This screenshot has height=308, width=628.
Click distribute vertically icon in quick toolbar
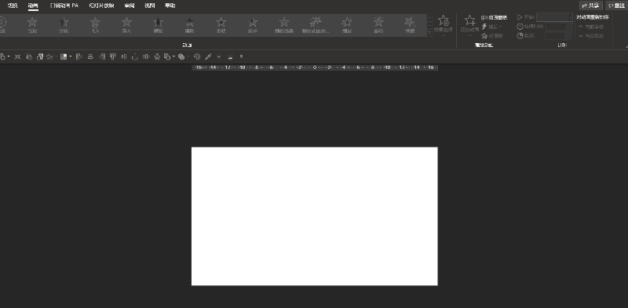click(158, 56)
